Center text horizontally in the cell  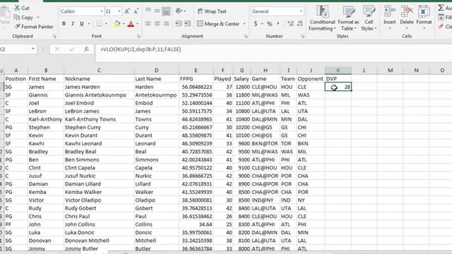click(x=157, y=23)
